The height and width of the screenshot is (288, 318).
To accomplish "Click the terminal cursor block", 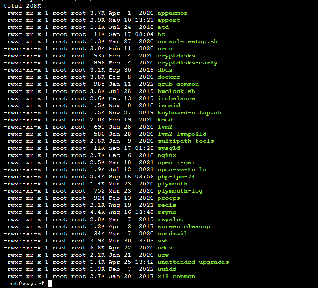I will (50, 283).
